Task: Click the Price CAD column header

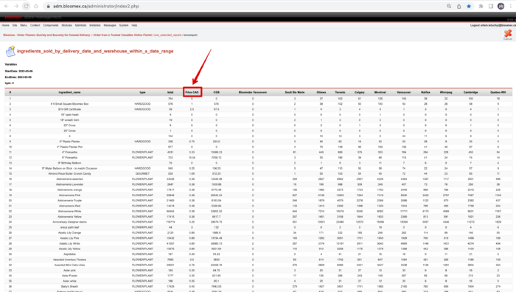Action: 192,92
